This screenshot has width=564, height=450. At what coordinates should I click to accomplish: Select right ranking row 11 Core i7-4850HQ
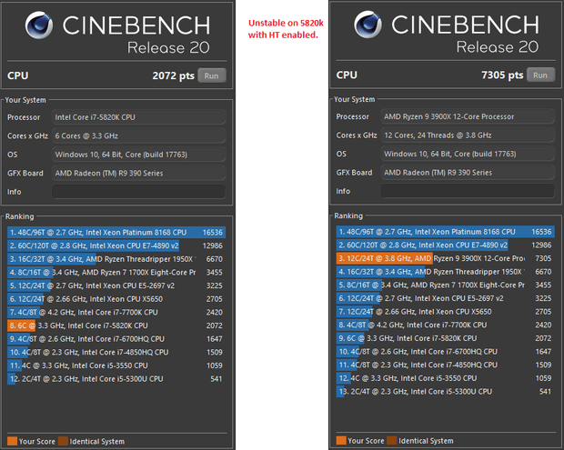click(446, 365)
